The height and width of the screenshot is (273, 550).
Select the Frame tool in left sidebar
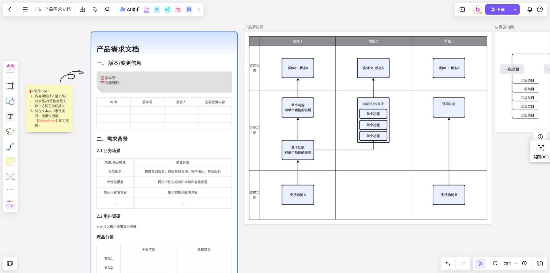[10, 86]
